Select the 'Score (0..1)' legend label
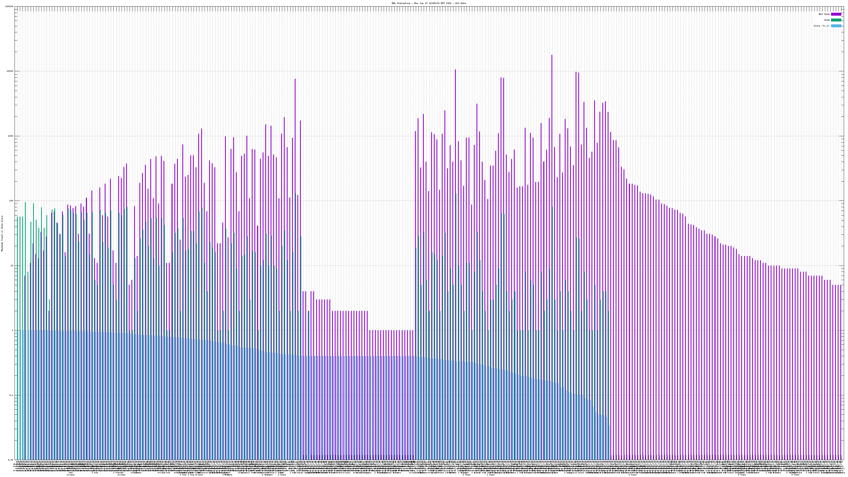Viewport: 848px width, 477px height. pos(821,26)
